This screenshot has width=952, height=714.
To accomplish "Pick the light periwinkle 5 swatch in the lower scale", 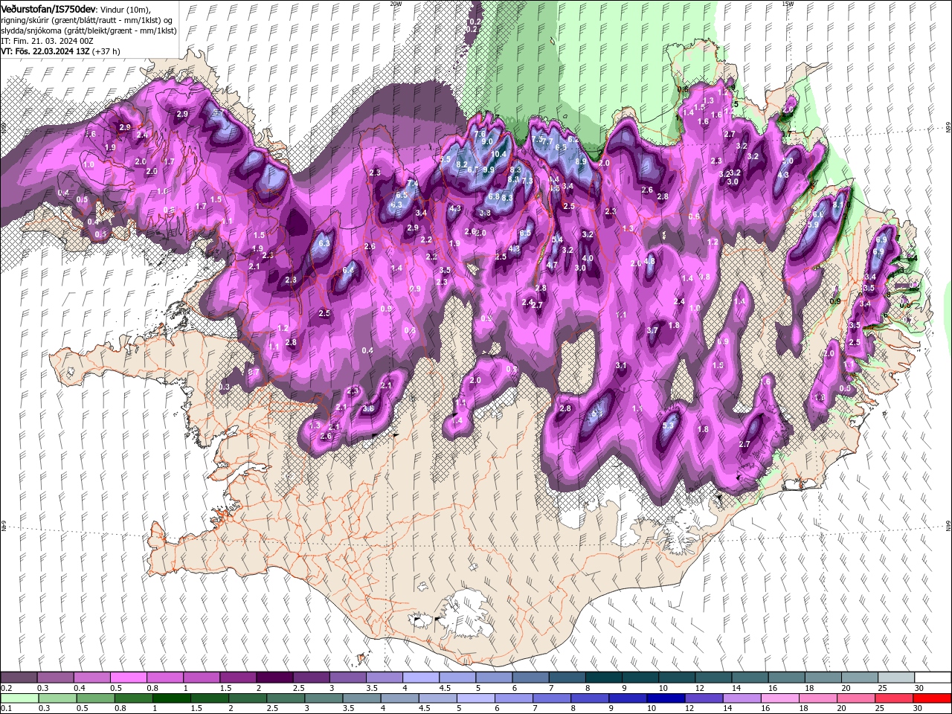I will (475, 698).
